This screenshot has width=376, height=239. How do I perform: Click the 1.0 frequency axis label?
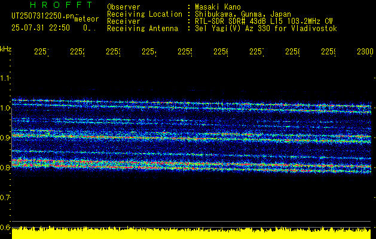pos(5,108)
